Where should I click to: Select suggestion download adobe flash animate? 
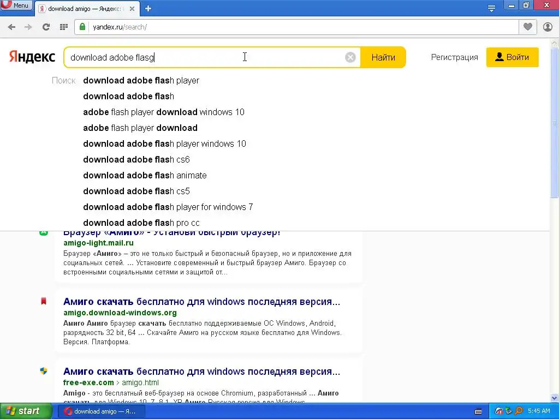tap(145, 175)
